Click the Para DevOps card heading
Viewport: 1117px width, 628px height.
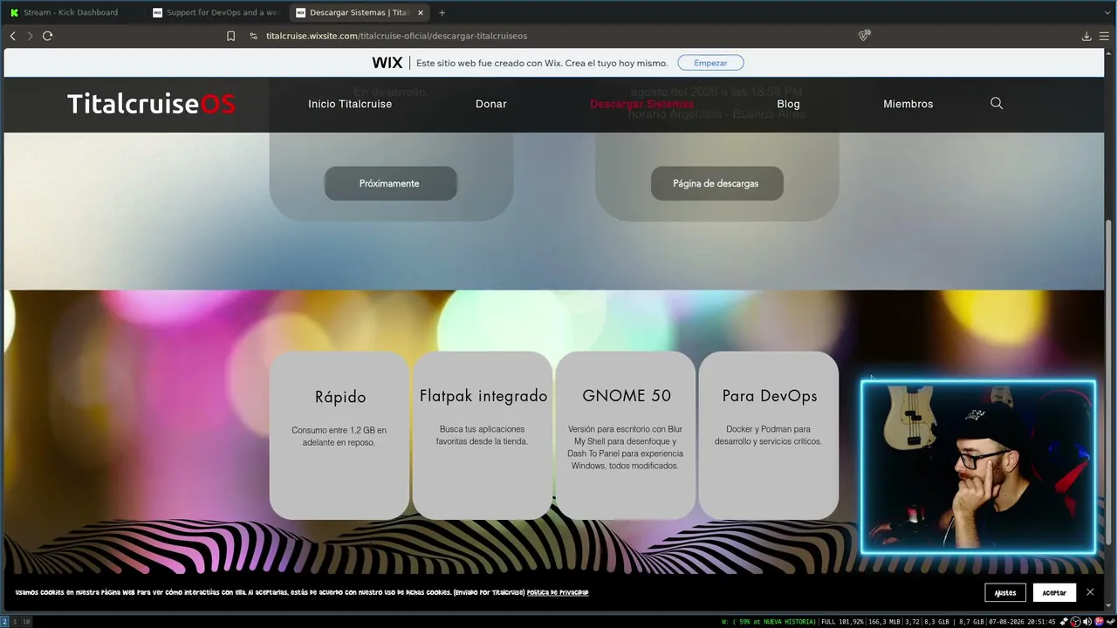770,396
